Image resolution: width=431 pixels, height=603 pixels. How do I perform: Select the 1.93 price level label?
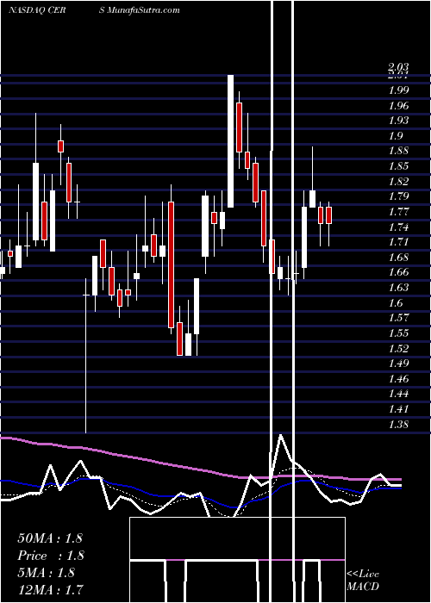[398, 121]
